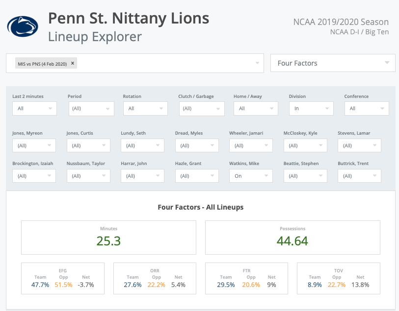Select the Home / Away filter
The height and width of the screenshot is (311, 399).
[x=256, y=109]
